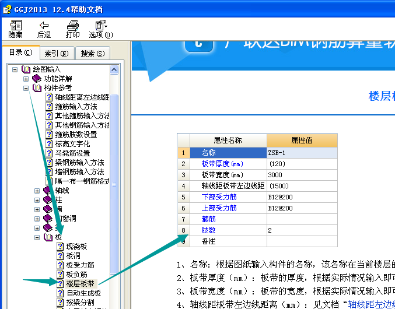Click the closed book icon beside 功能详解

pos(37,79)
